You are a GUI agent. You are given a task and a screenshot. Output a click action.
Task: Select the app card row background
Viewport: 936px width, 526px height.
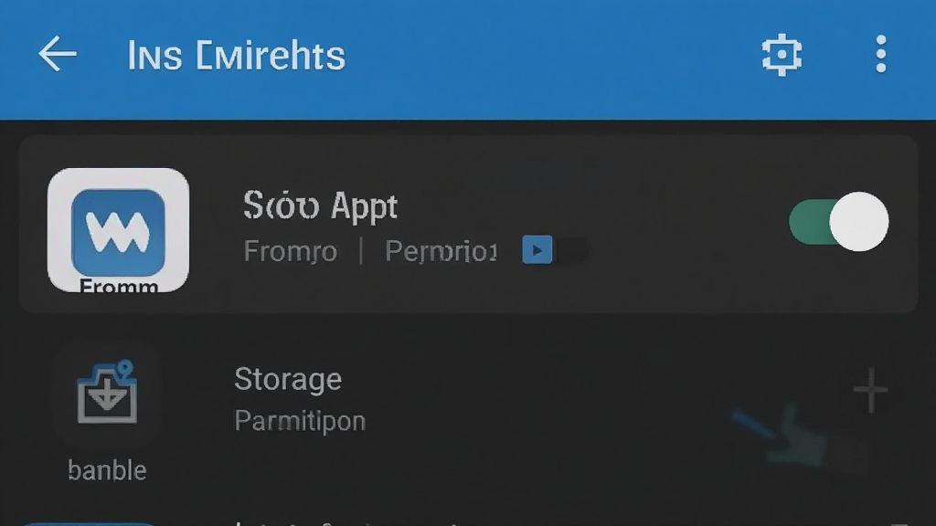point(469,225)
